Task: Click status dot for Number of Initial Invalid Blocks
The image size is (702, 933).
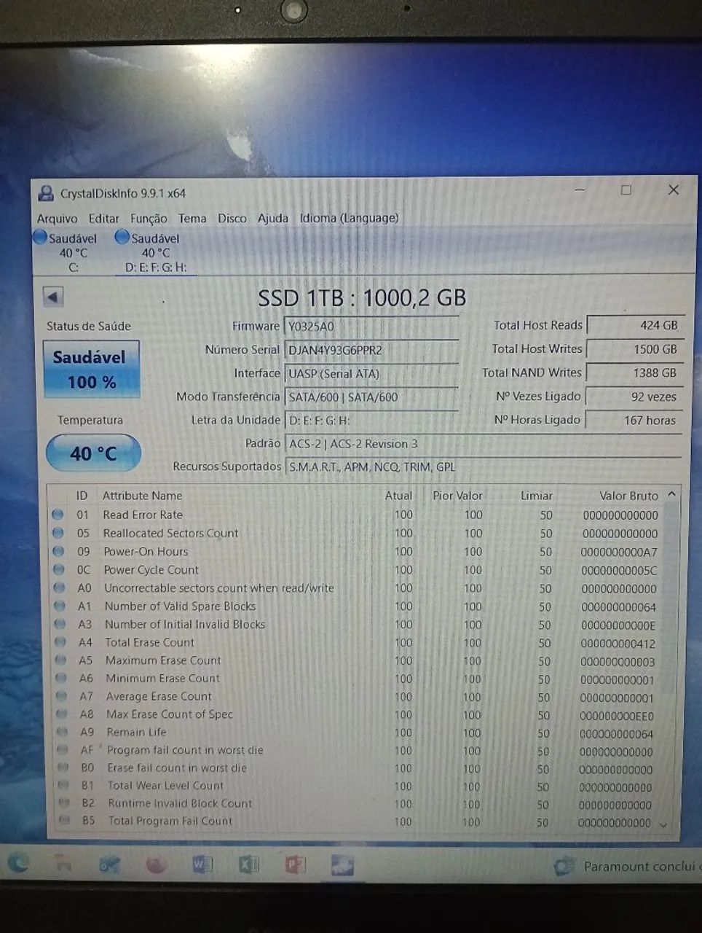Action: pyautogui.click(x=60, y=624)
